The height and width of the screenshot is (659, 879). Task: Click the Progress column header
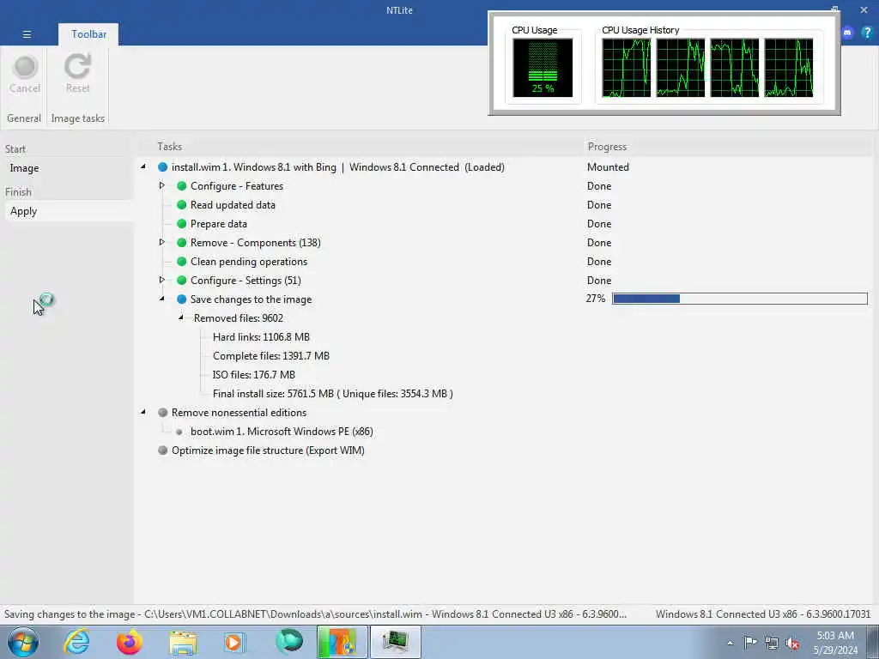coord(607,146)
